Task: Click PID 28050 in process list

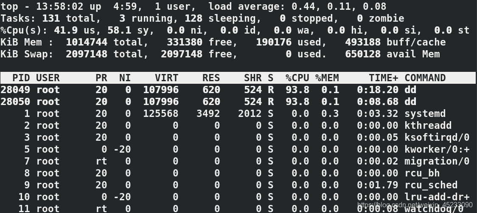Action: point(15,102)
